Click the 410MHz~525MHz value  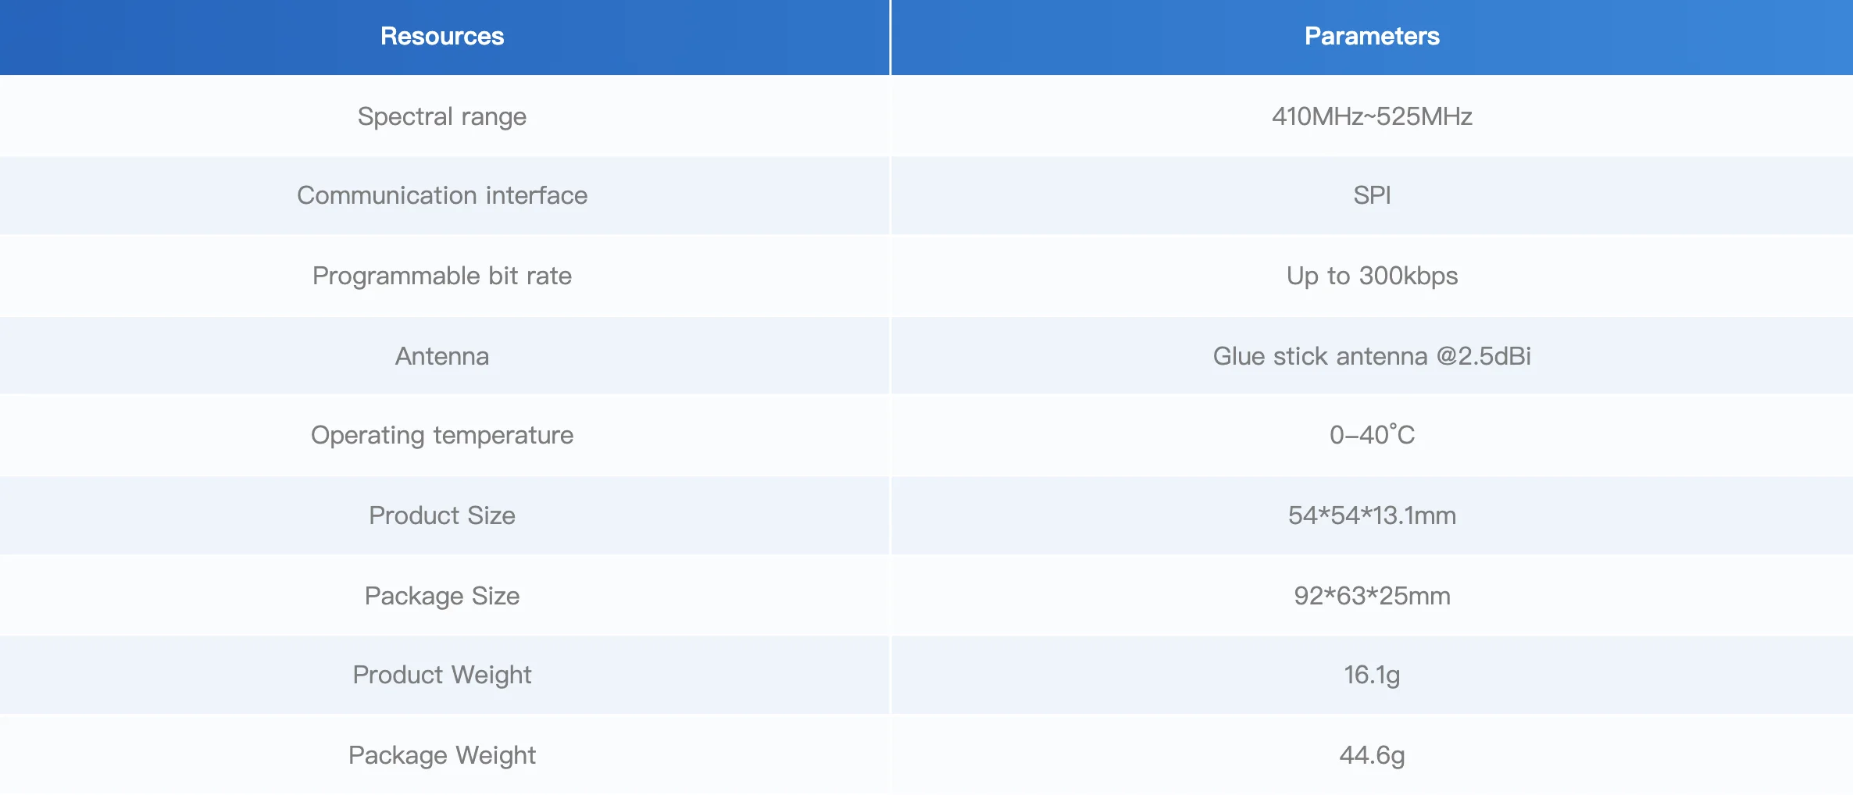pyautogui.click(x=1372, y=116)
